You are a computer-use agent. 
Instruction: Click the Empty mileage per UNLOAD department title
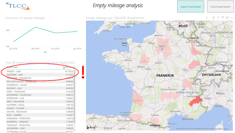pos(115,18)
